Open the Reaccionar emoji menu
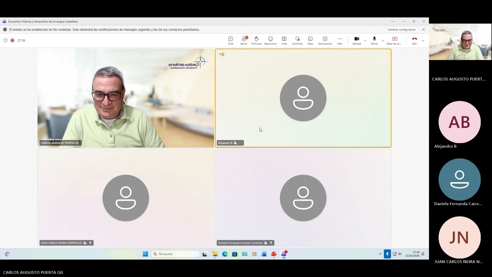 (271, 40)
